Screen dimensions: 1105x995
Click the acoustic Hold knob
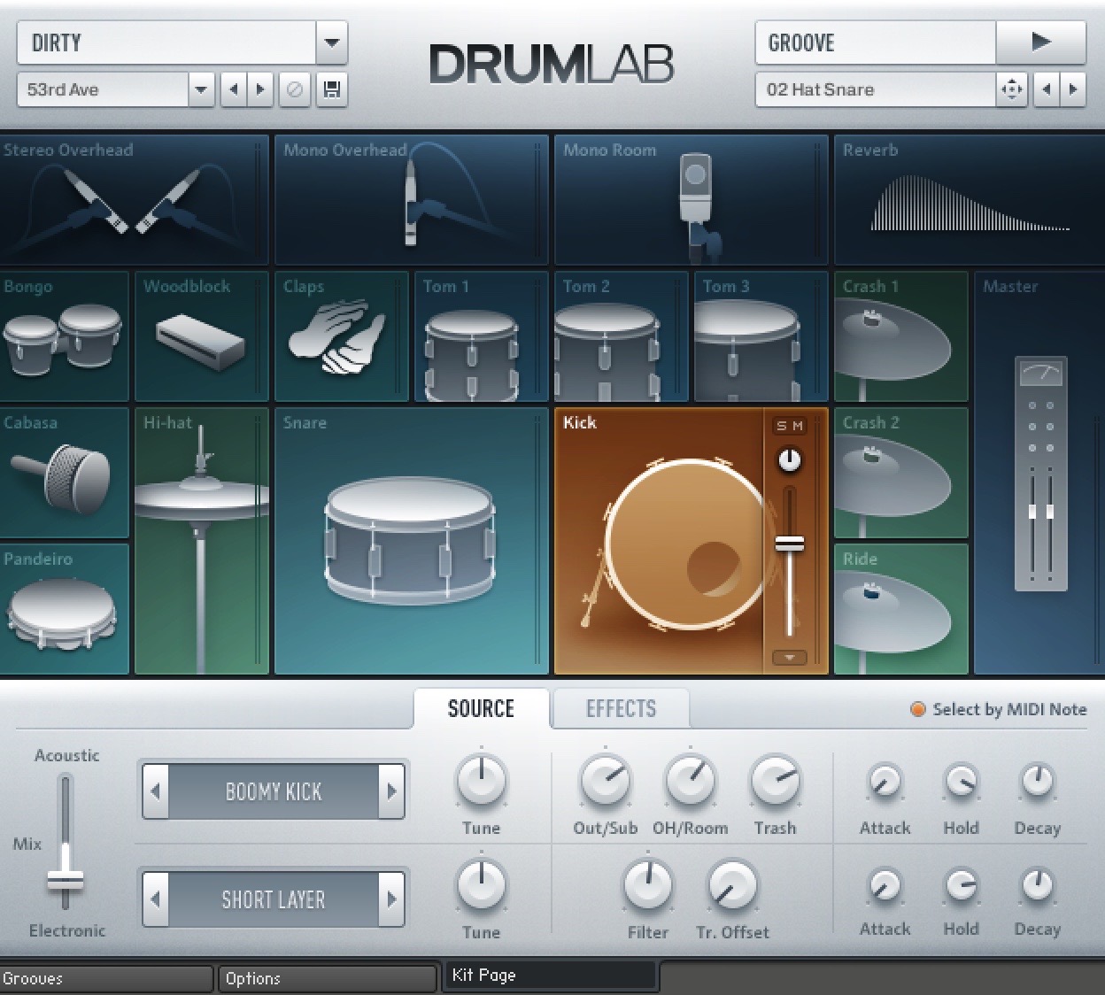pos(961,782)
